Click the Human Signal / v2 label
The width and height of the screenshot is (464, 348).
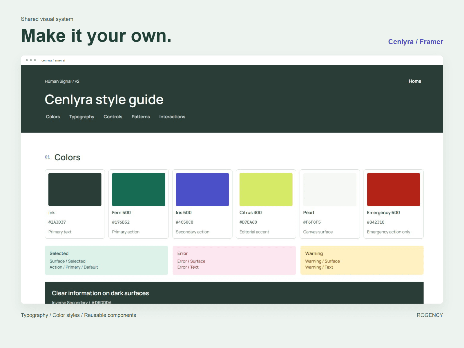pyautogui.click(x=62, y=81)
